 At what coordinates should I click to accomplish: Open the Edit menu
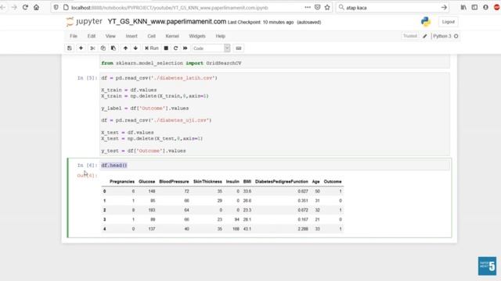point(92,36)
